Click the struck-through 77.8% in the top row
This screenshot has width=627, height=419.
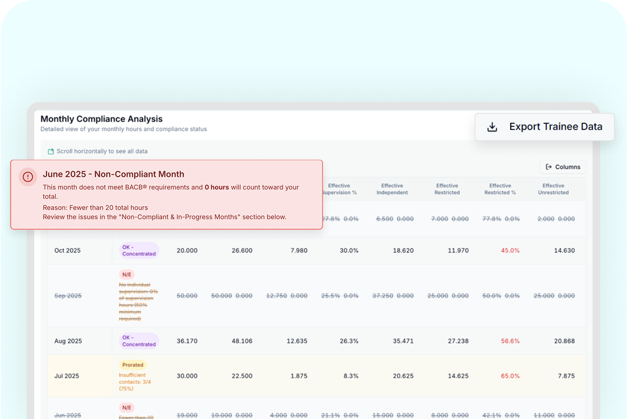click(x=492, y=219)
